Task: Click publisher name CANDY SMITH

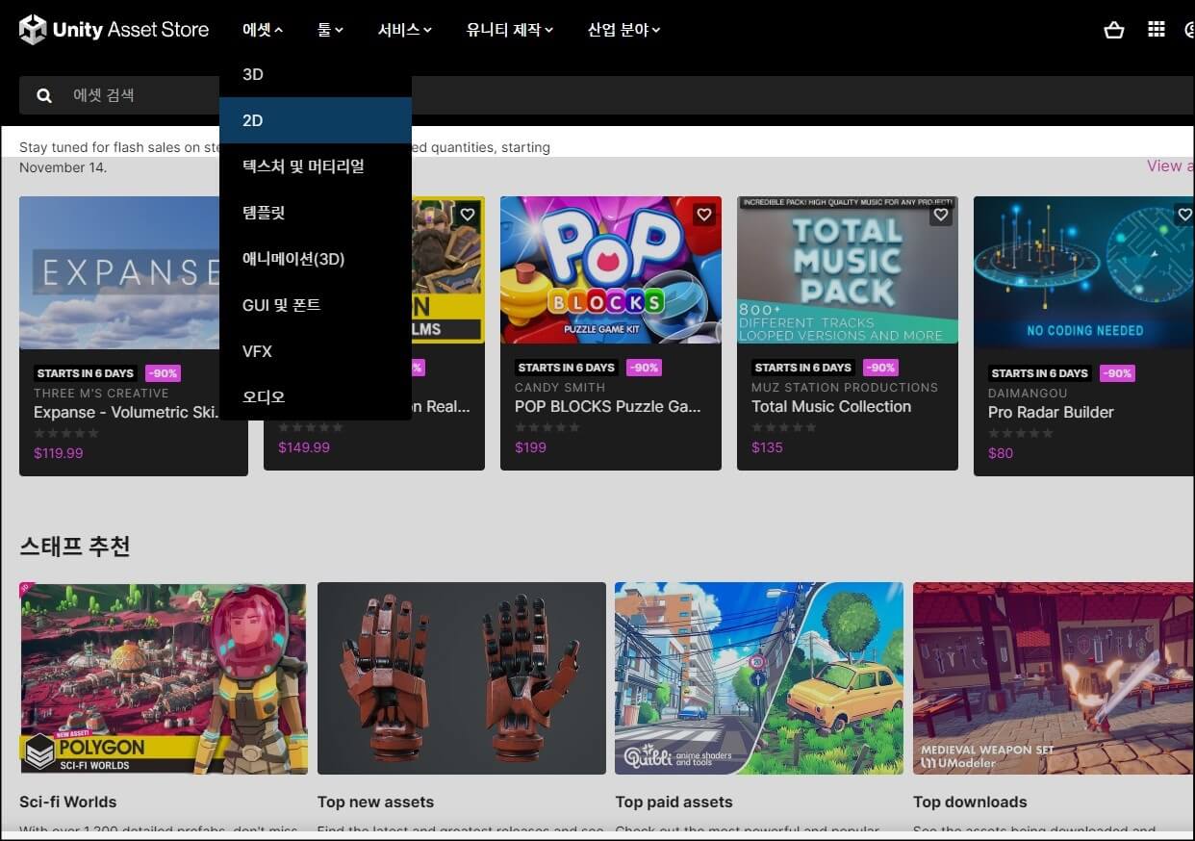Action: 560,387
